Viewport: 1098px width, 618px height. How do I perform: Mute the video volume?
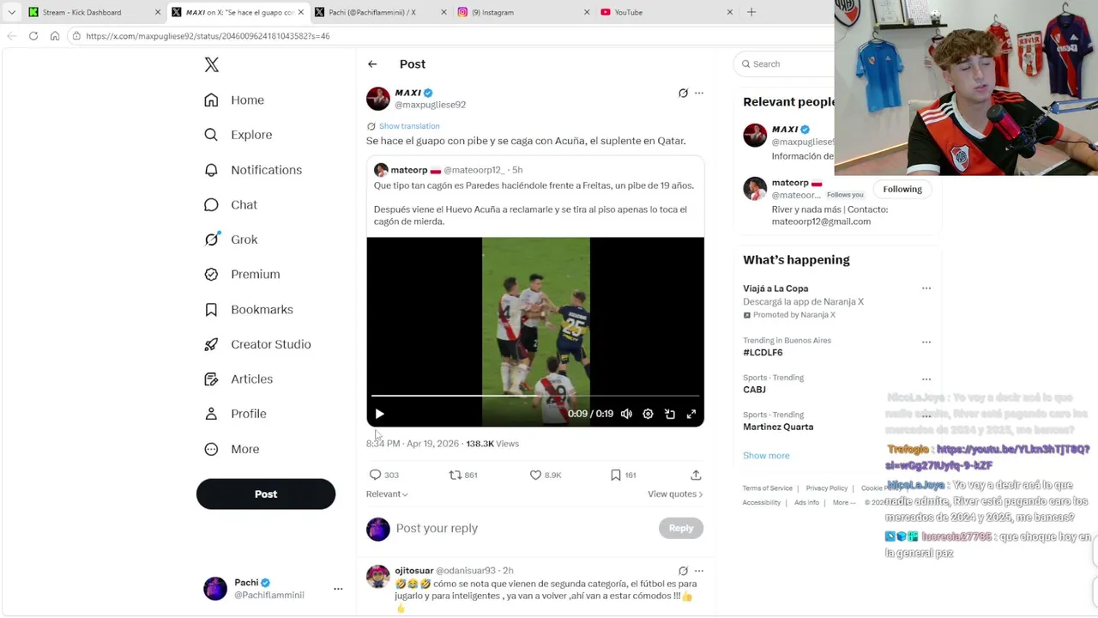[626, 414]
